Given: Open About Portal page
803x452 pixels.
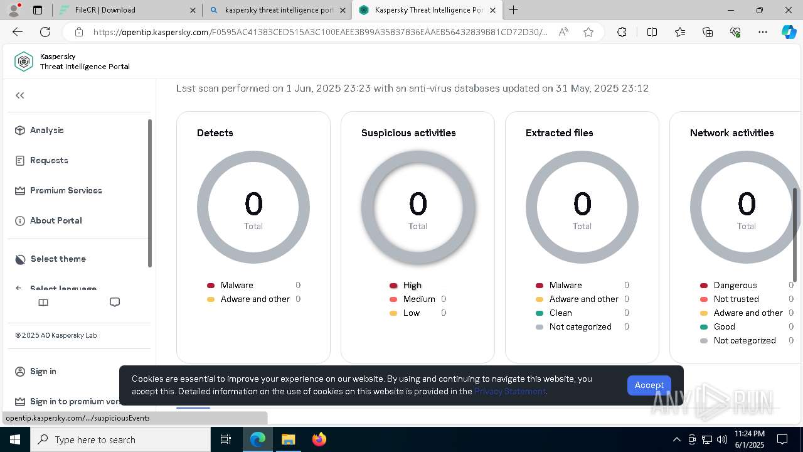Looking at the screenshot, I should click(x=56, y=220).
